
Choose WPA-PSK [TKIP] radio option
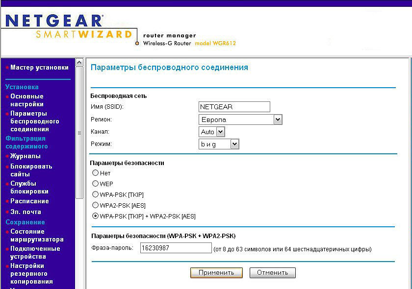(96, 194)
